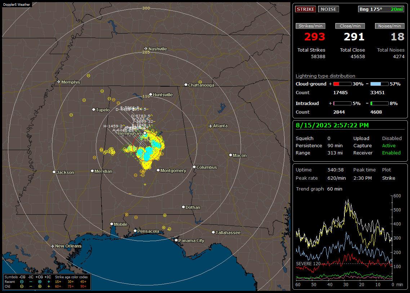
Task: Click the Doppler5 Weather title label
Action: click(x=17, y=5)
